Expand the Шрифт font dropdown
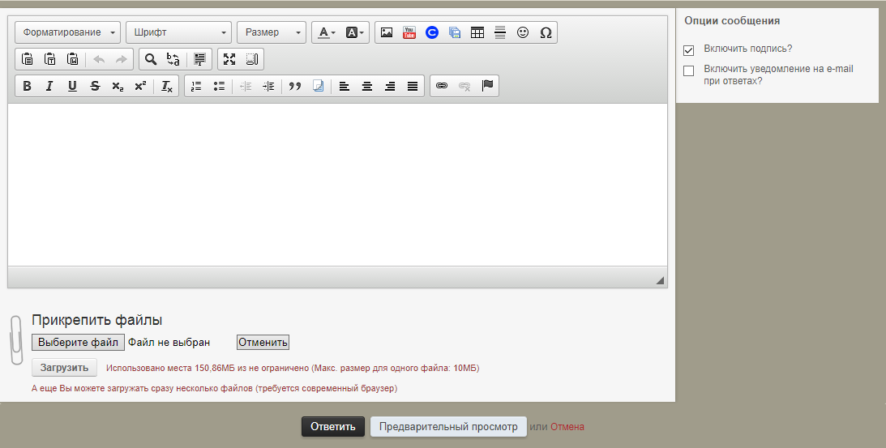This screenshot has height=448, width=886. tap(178, 32)
